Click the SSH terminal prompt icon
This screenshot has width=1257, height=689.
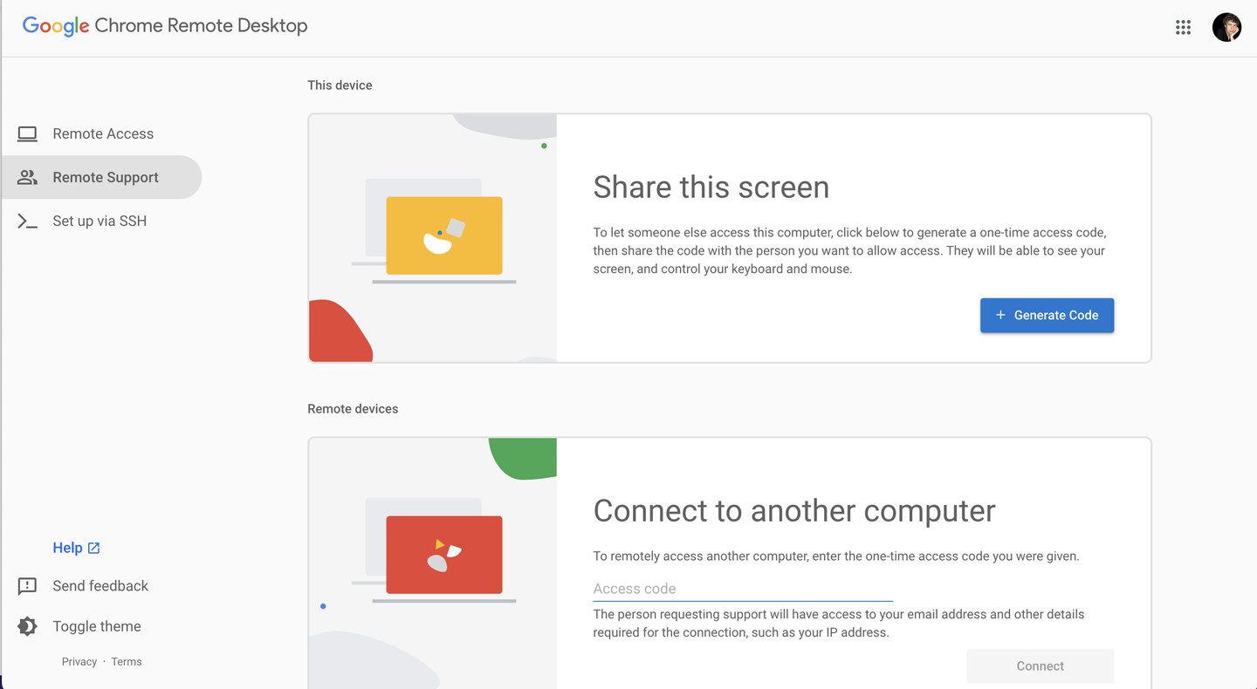click(27, 221)
